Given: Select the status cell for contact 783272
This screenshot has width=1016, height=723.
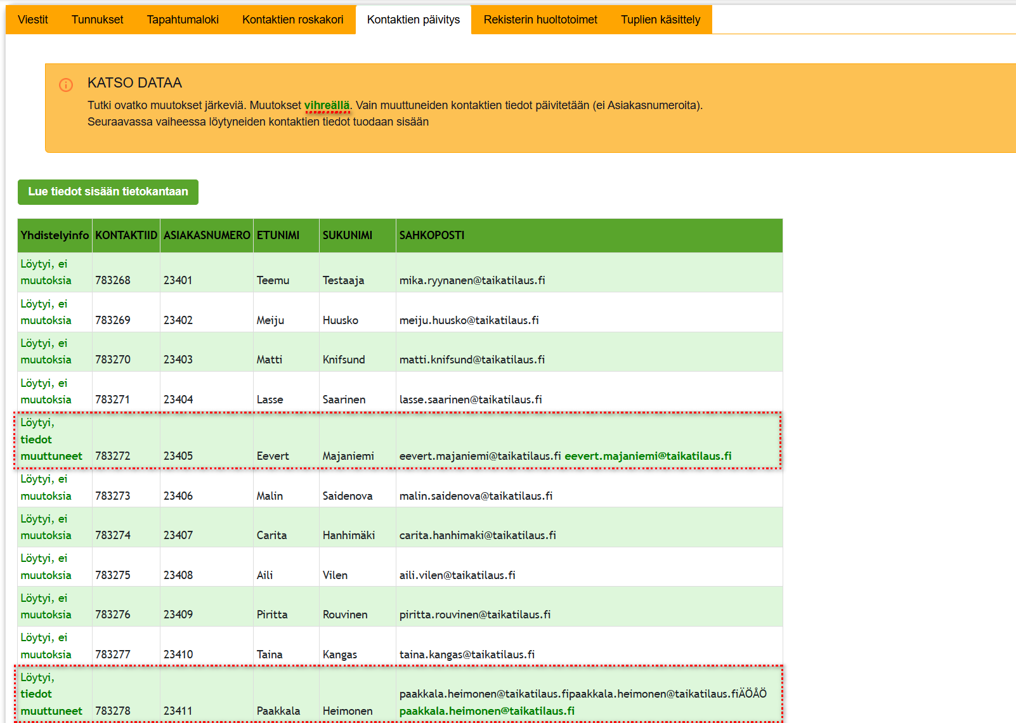Looking at the screenshot, I should point(51,440).
